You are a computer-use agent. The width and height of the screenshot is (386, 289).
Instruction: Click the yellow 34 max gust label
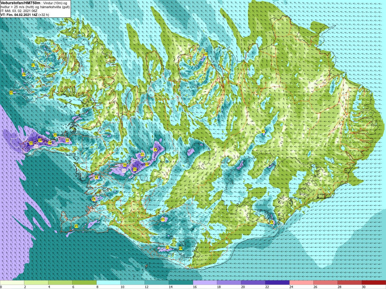(50, 142)
